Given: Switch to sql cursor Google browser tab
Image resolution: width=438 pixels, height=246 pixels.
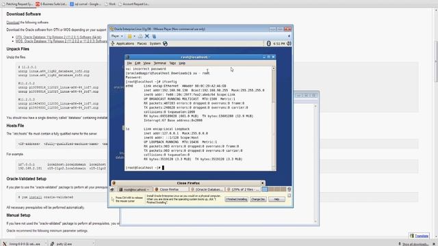Looking at the screenshot, I should coord(86,4).
